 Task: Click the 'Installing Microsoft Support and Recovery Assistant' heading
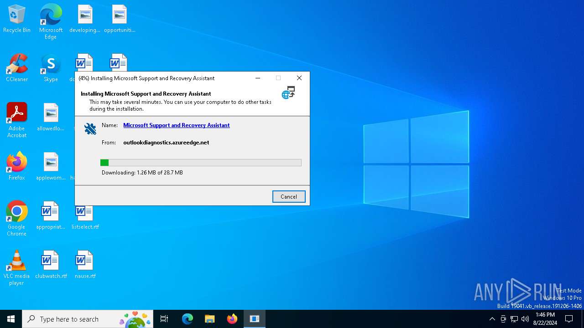tap(146, 94)
